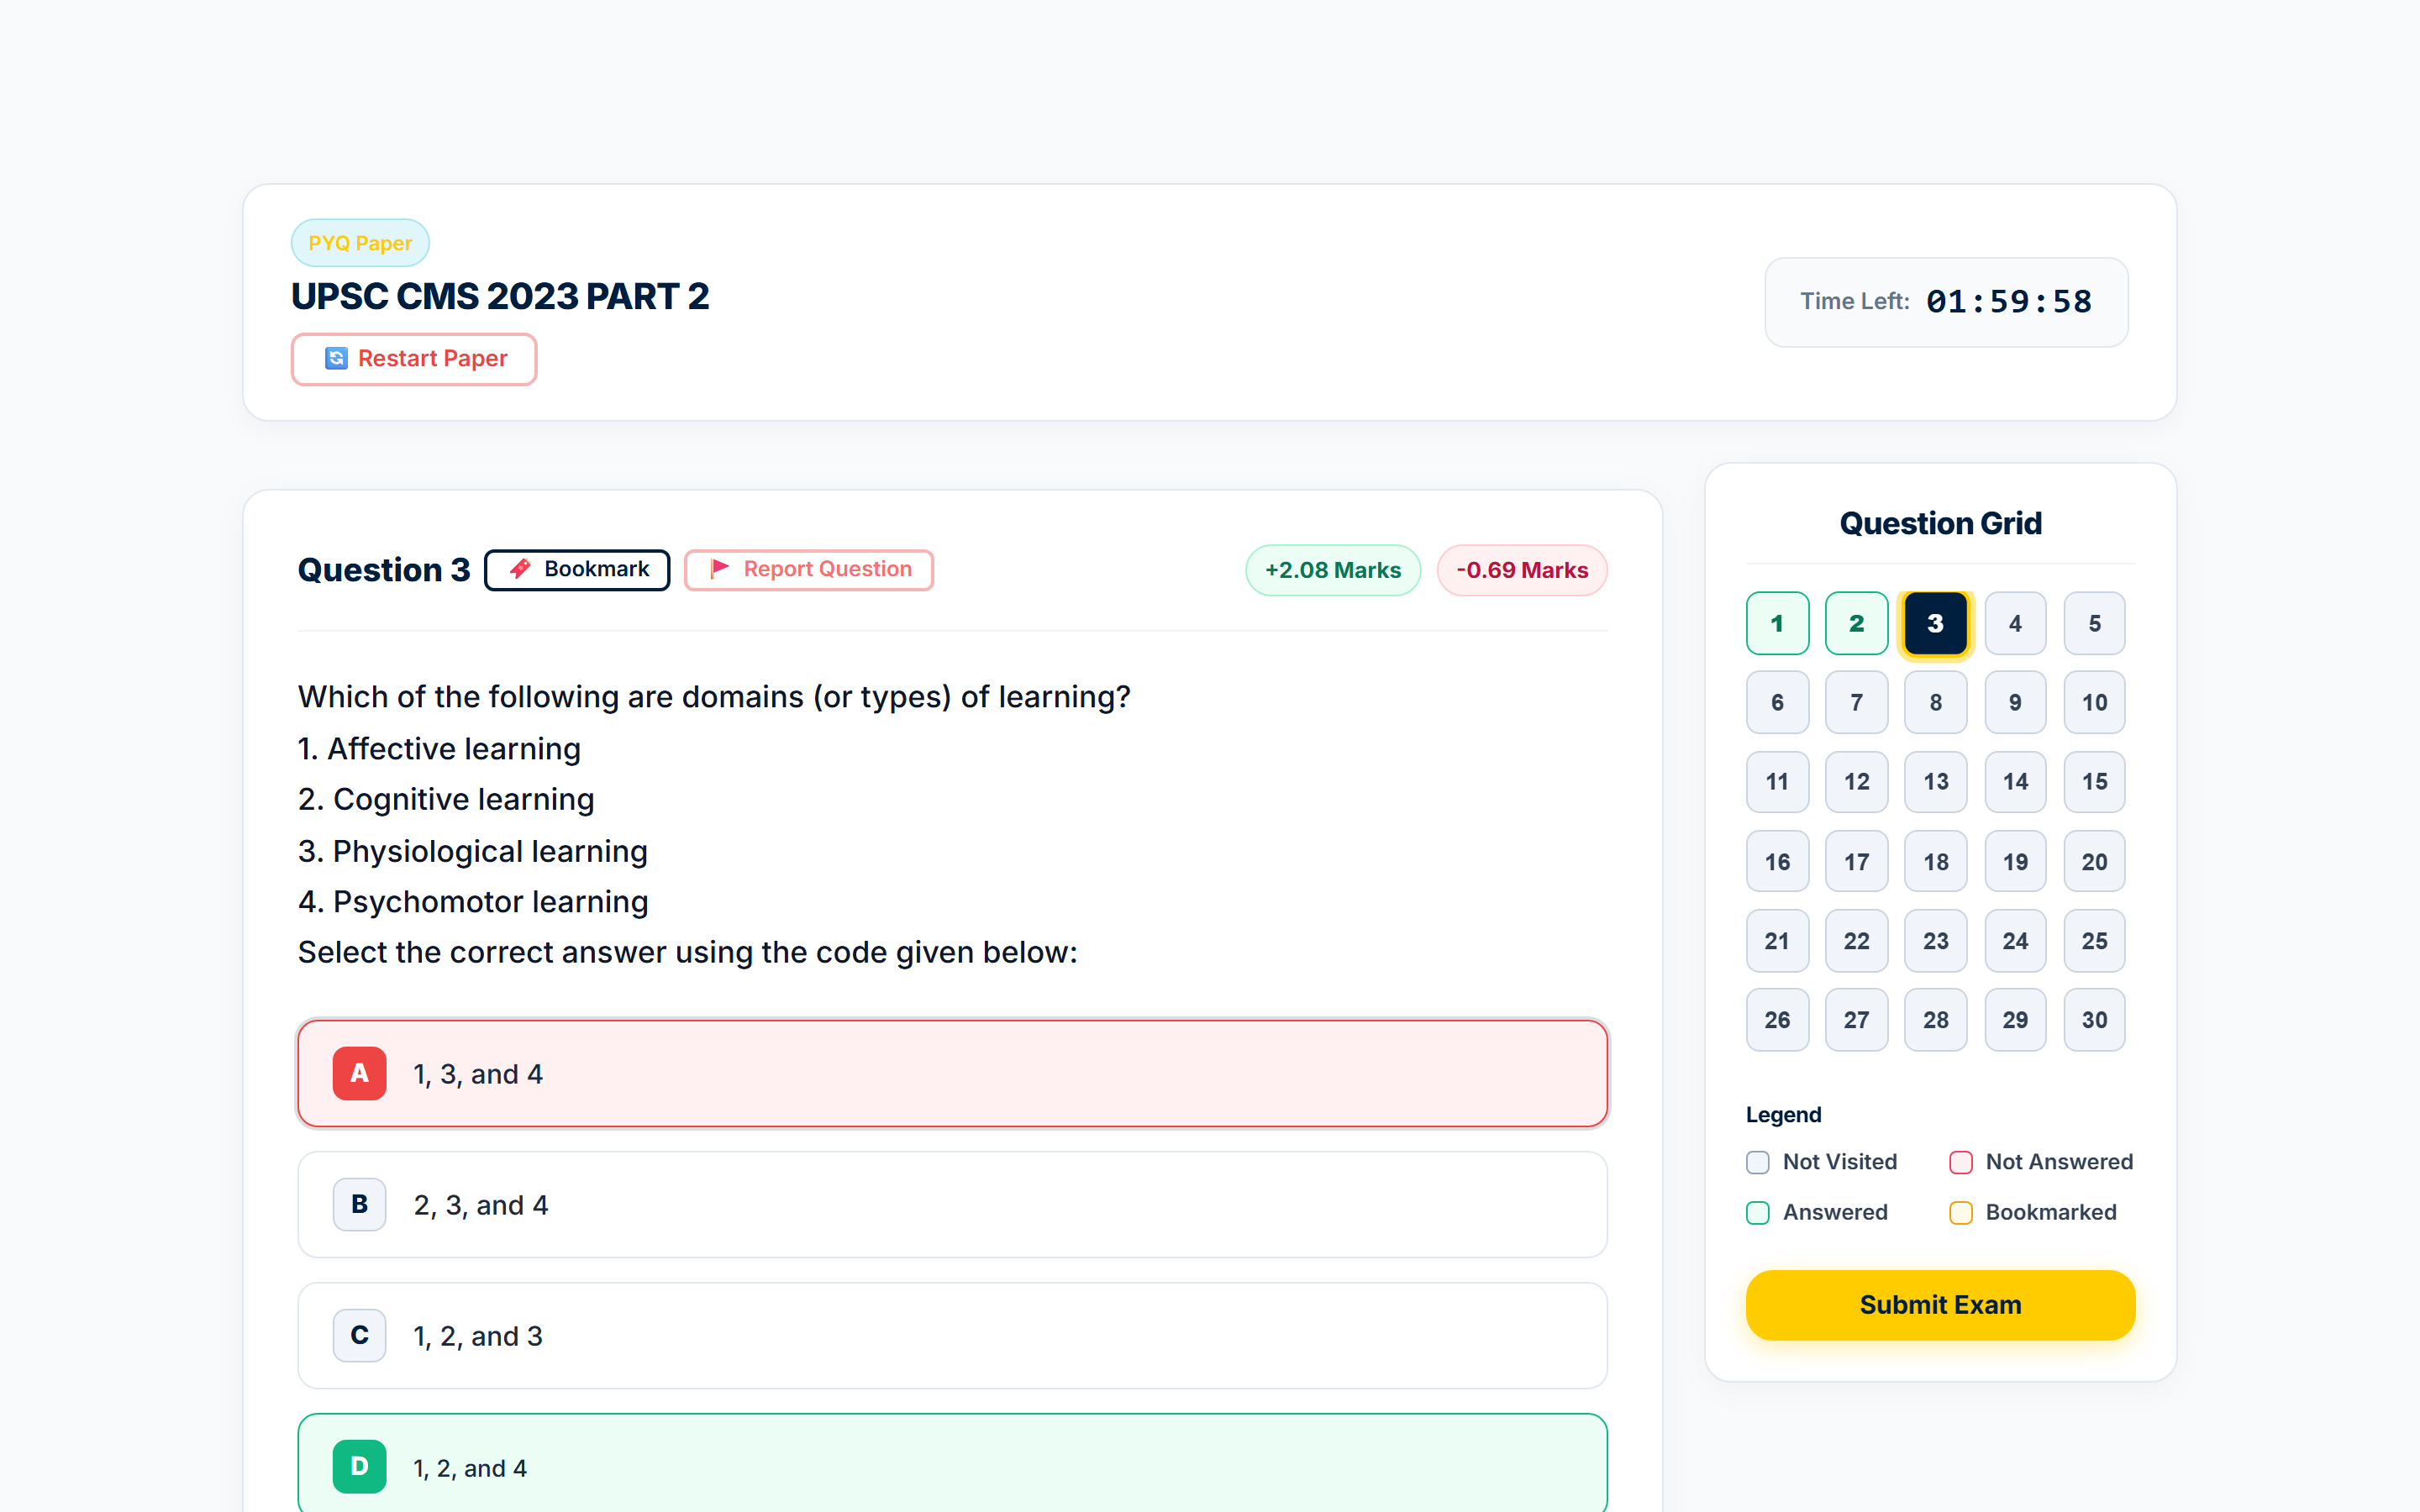This screenshot has height=1512, width=2420.
Task: Jump to question 16
Action: (x=1777, y=861)
